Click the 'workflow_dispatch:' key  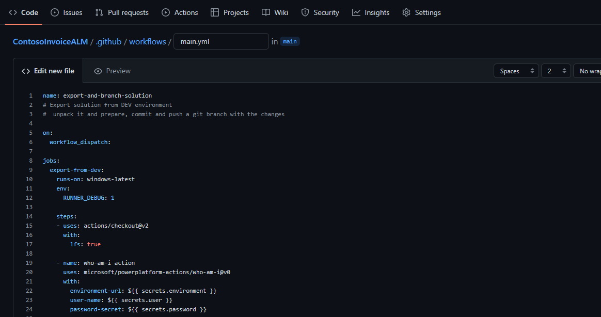[x=80, y=142]
